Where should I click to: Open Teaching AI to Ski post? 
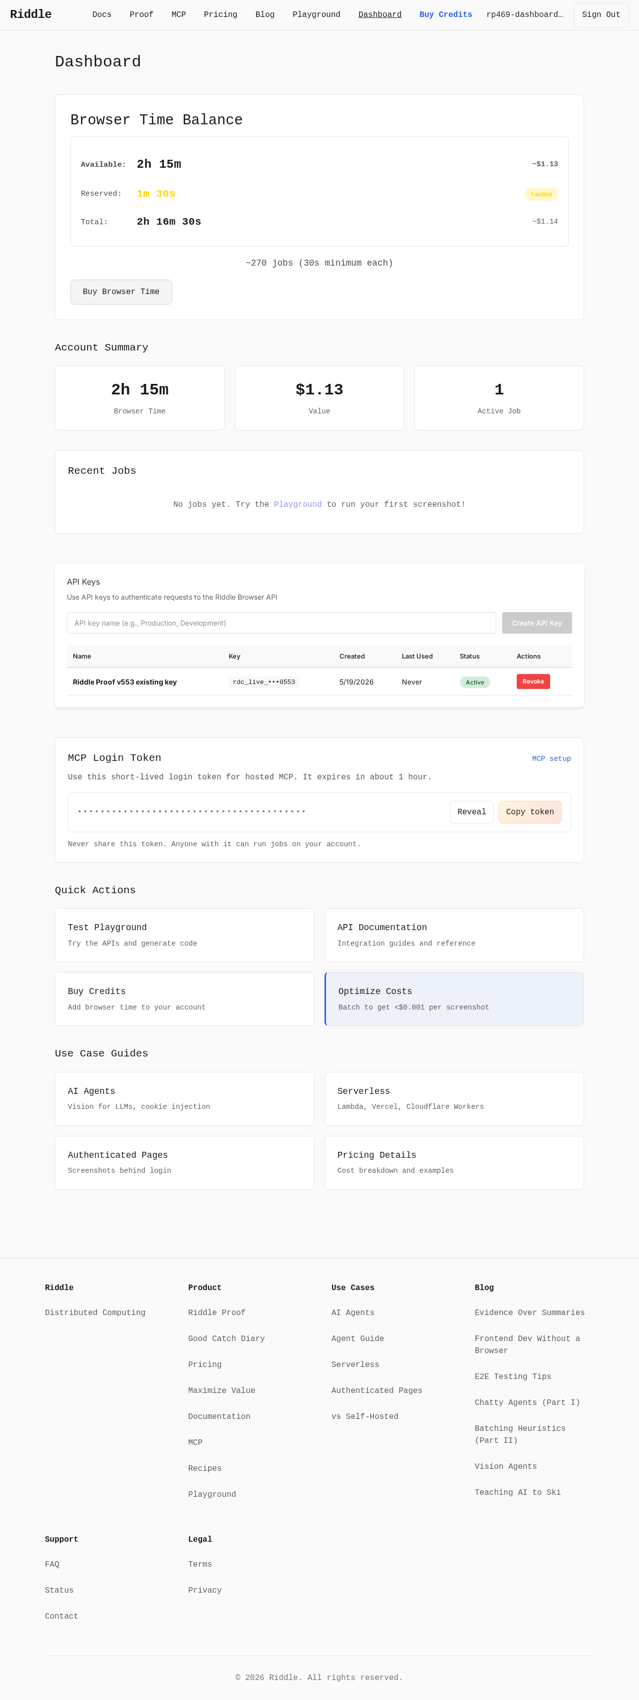pyautogui.click(x=518, y=1492)
